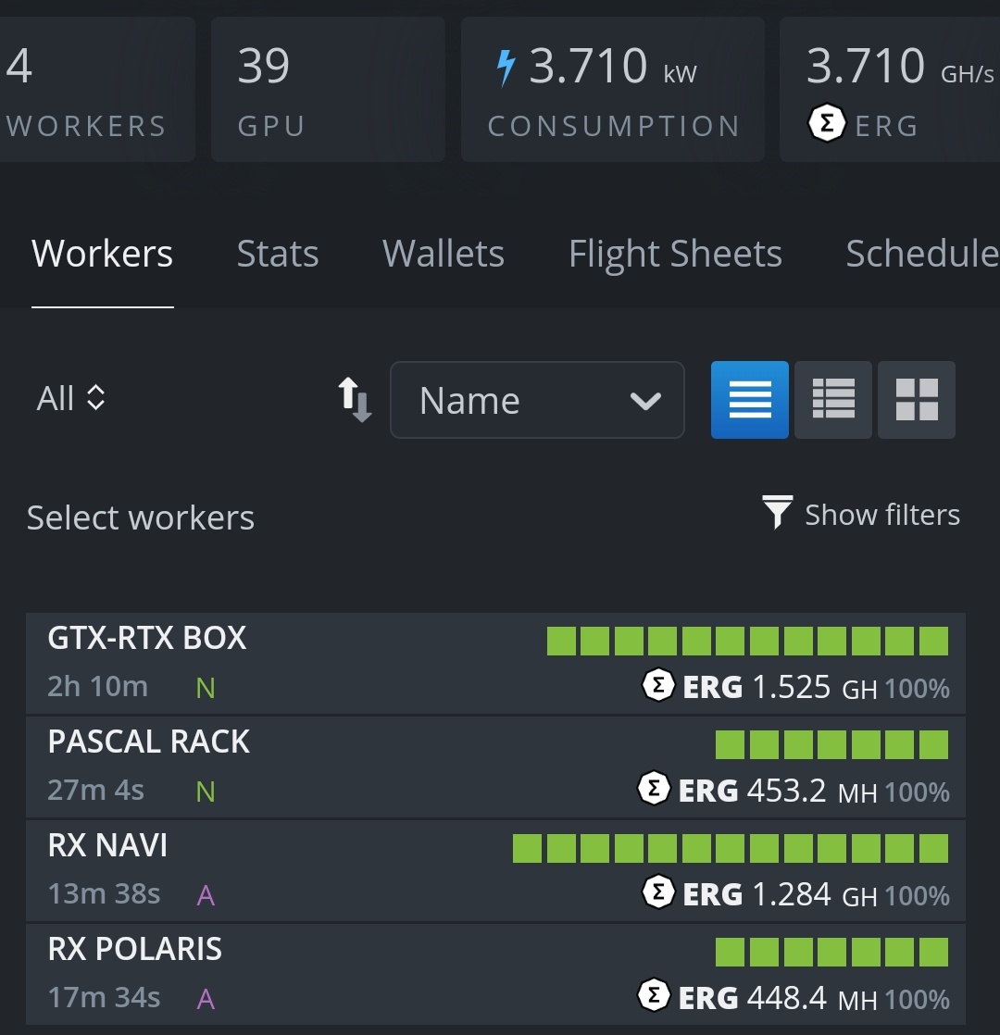Click the sort order arrows icon
Screen dimensions: 1000x1035
[x=354, y=400]
